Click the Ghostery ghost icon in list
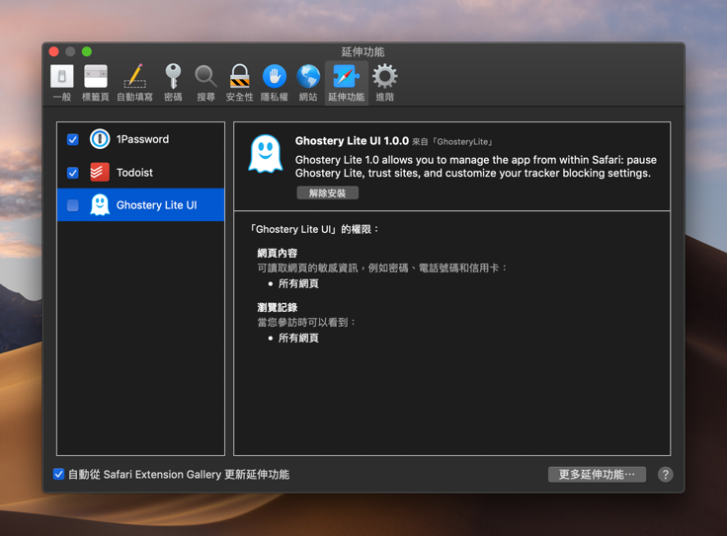Screen dimensions: 727x536 click(x=99, y=204)
